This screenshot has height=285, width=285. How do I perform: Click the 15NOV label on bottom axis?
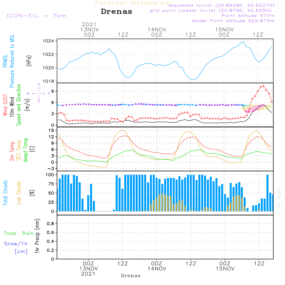[225, 268]
